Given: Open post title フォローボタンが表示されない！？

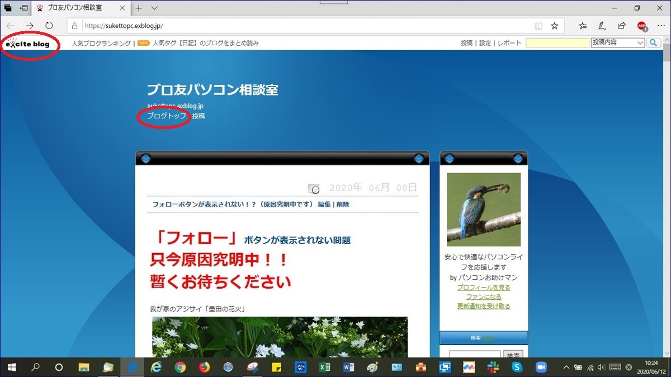Looking at the screenshot, I should point(233,204).
